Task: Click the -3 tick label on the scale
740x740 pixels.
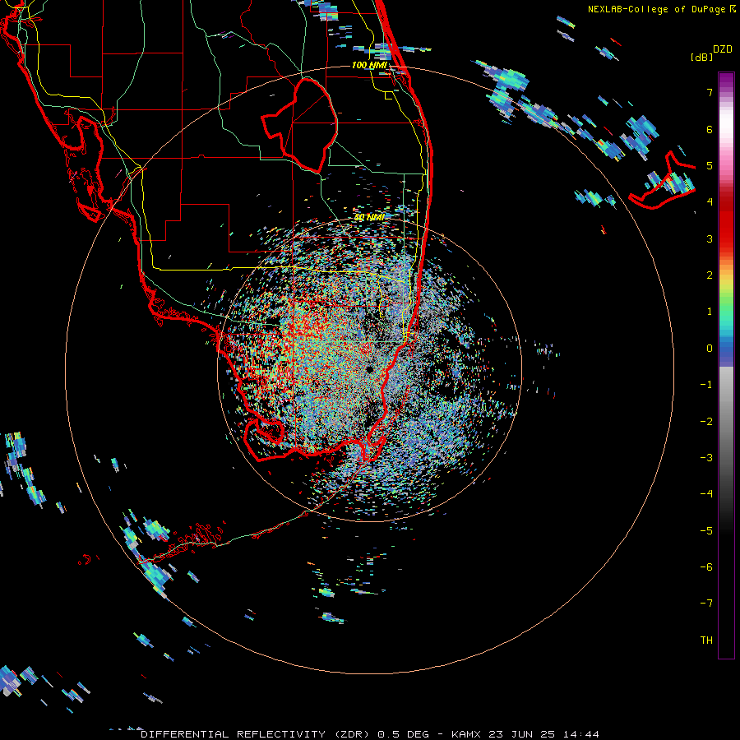Action: point(706,458)
